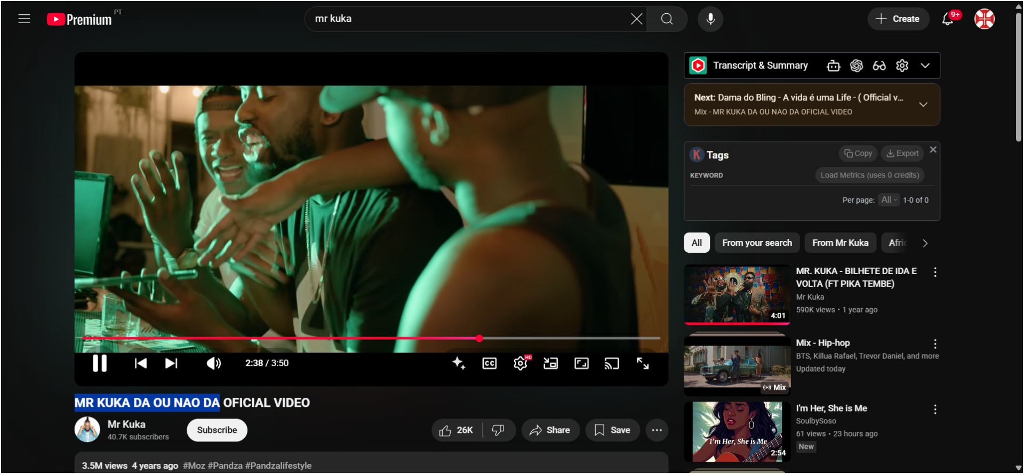Enter full screen mode
This screenshot has width=1024, height=474.
pyautogui.click(x=643, y=363)
